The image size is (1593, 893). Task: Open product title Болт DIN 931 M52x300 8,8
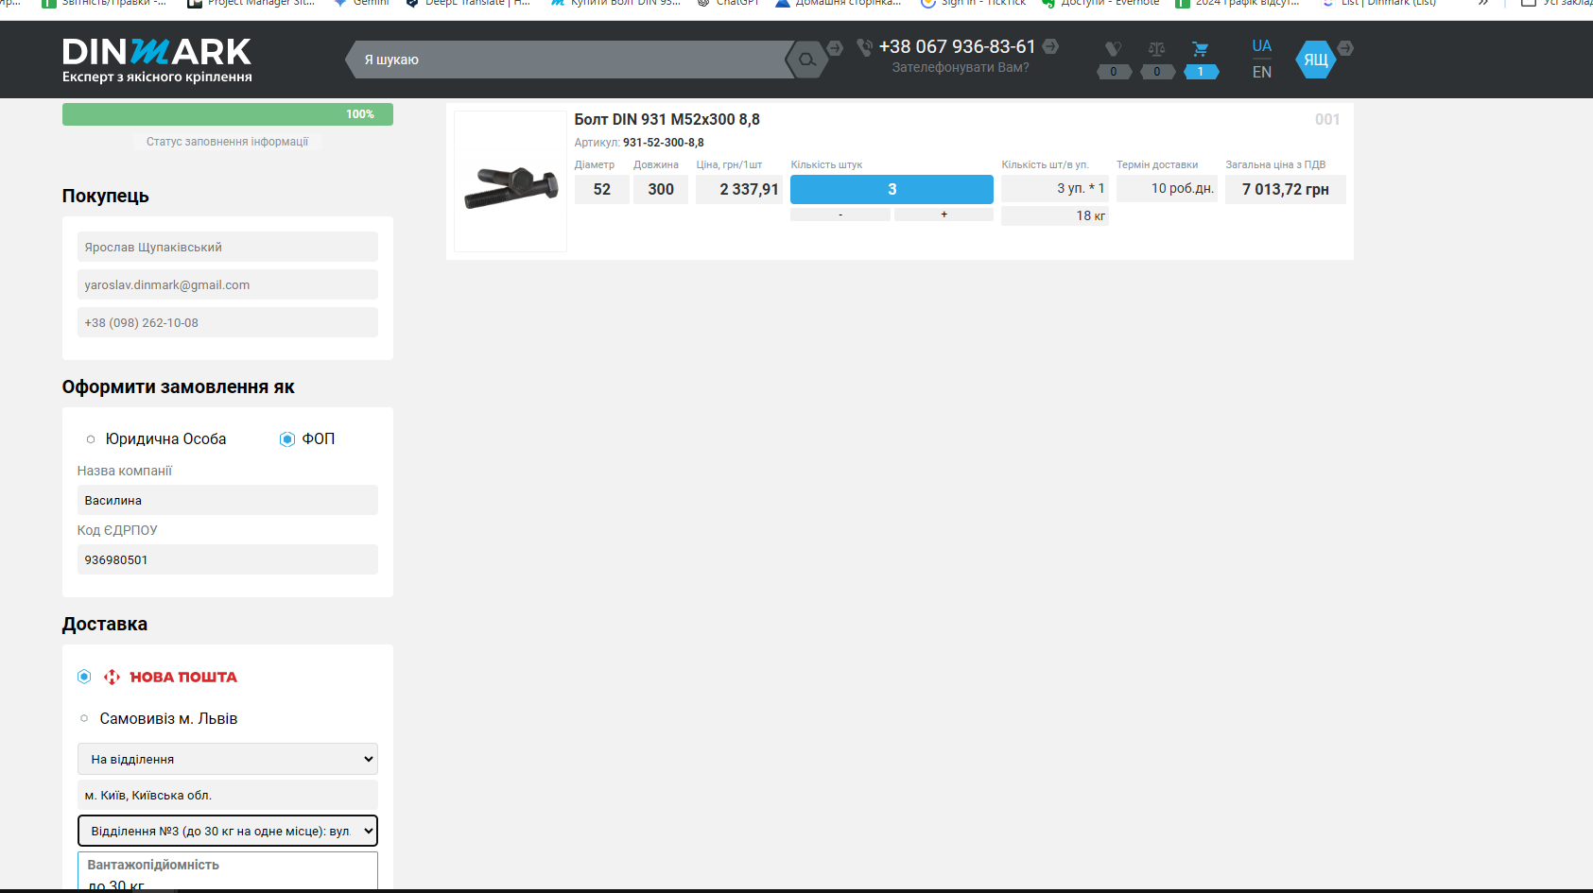click(x=667, y=119)
